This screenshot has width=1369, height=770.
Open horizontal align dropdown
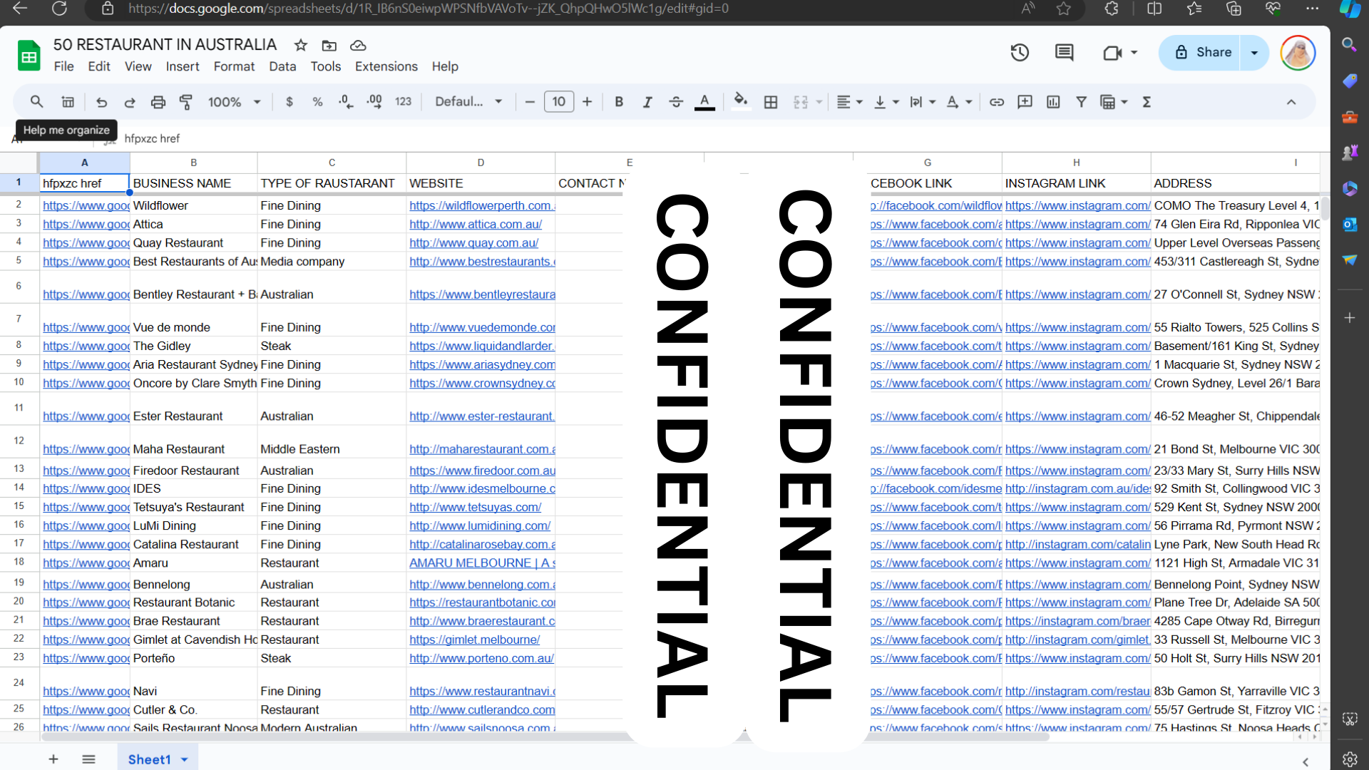(x=849, y=102)
